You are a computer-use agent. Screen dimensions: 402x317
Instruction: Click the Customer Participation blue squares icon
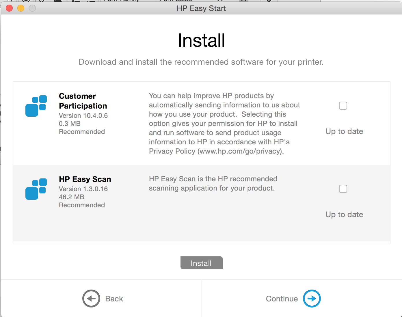point(36,106)
